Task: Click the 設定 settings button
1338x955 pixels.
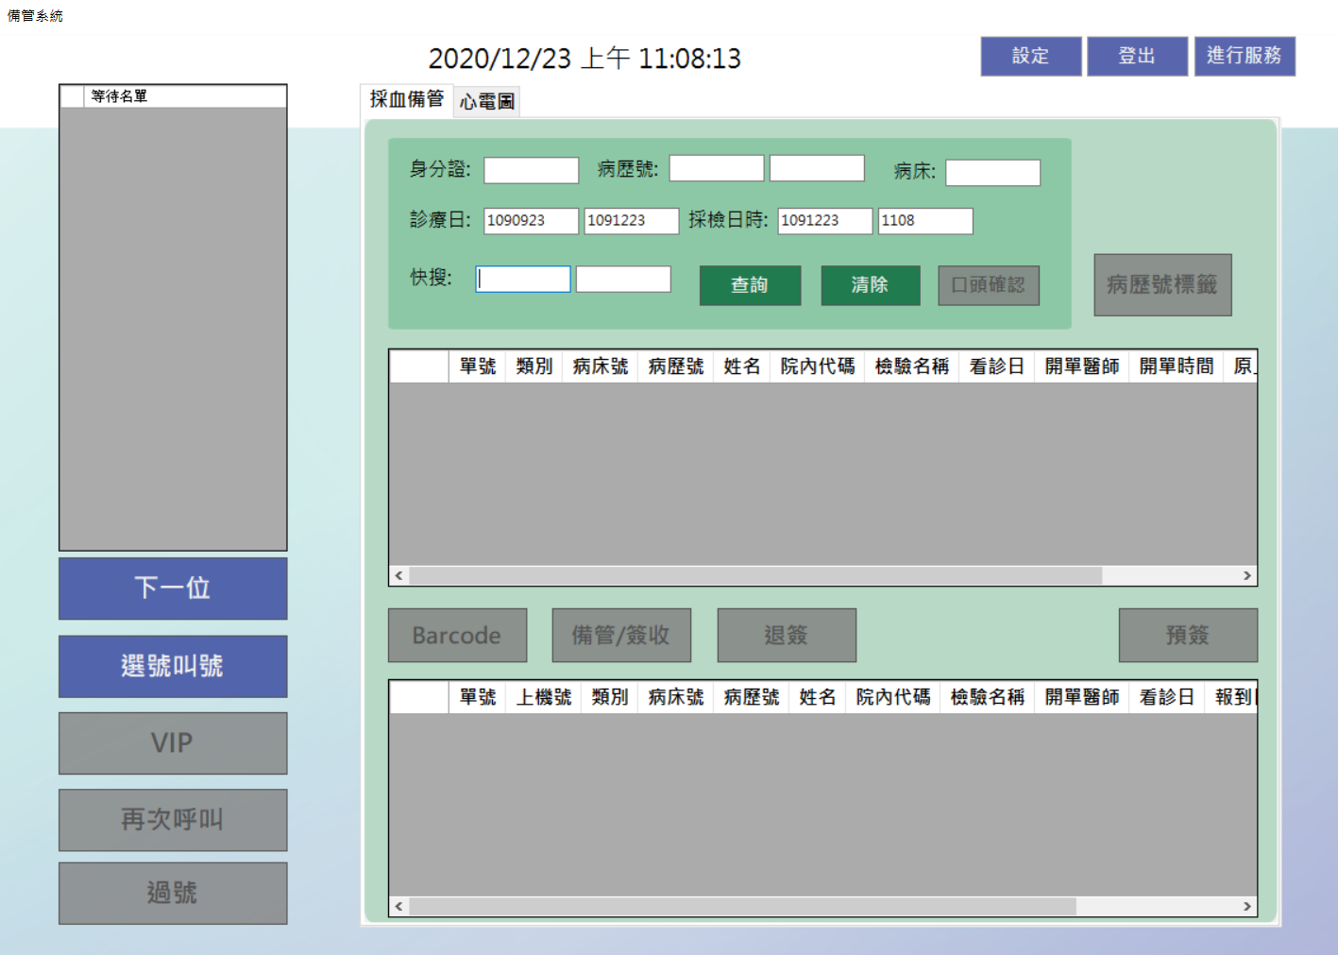Action: (1031, 57)
